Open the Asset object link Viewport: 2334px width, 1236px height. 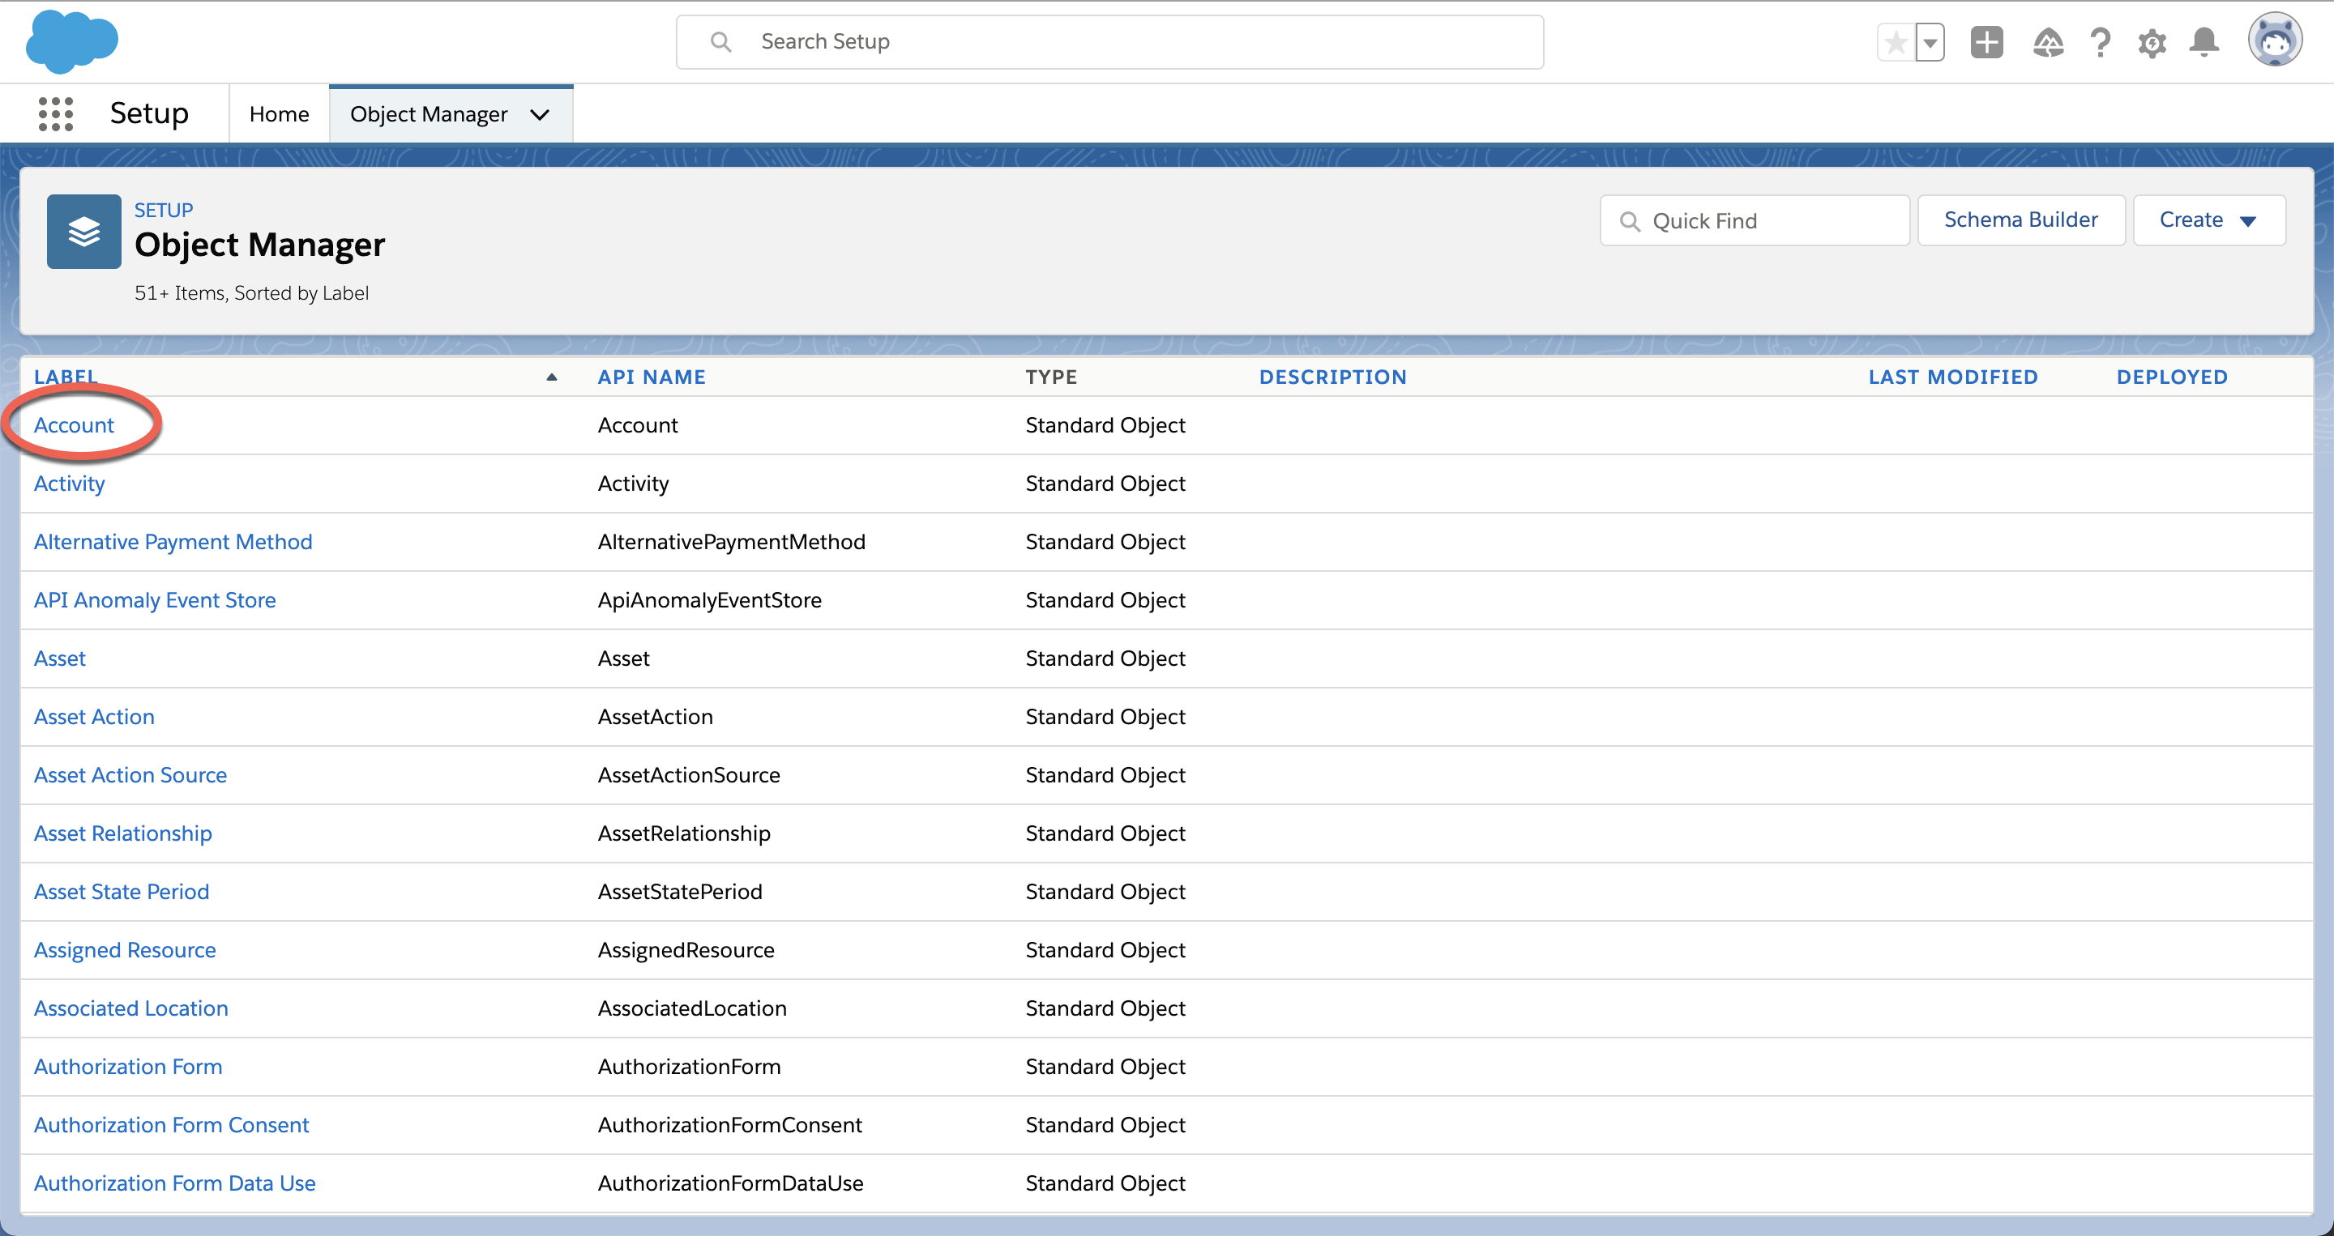[60, 658]
